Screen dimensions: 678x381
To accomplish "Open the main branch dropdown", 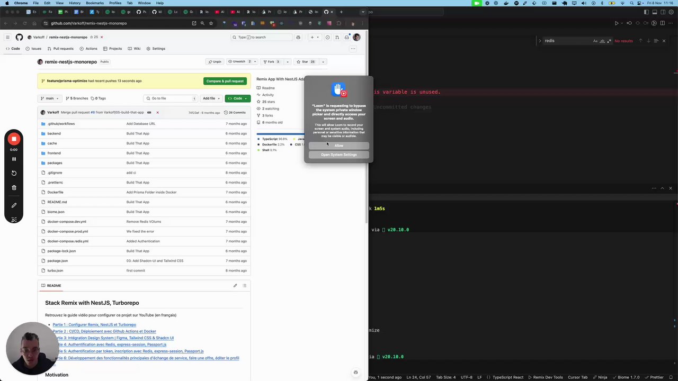I will coord(49,98).
